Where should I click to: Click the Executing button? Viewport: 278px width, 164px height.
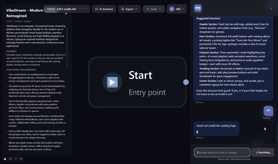pos(263,152)
